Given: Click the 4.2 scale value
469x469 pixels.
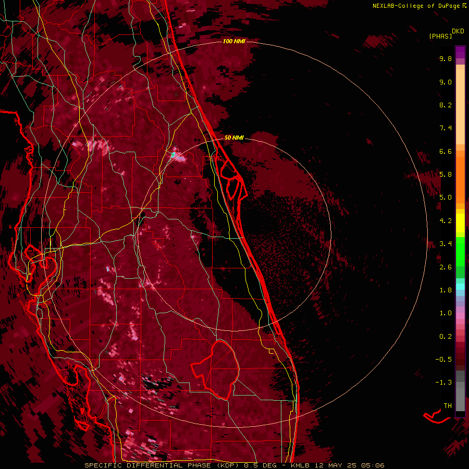Looking at the screenshot, I should click(446, 221).
